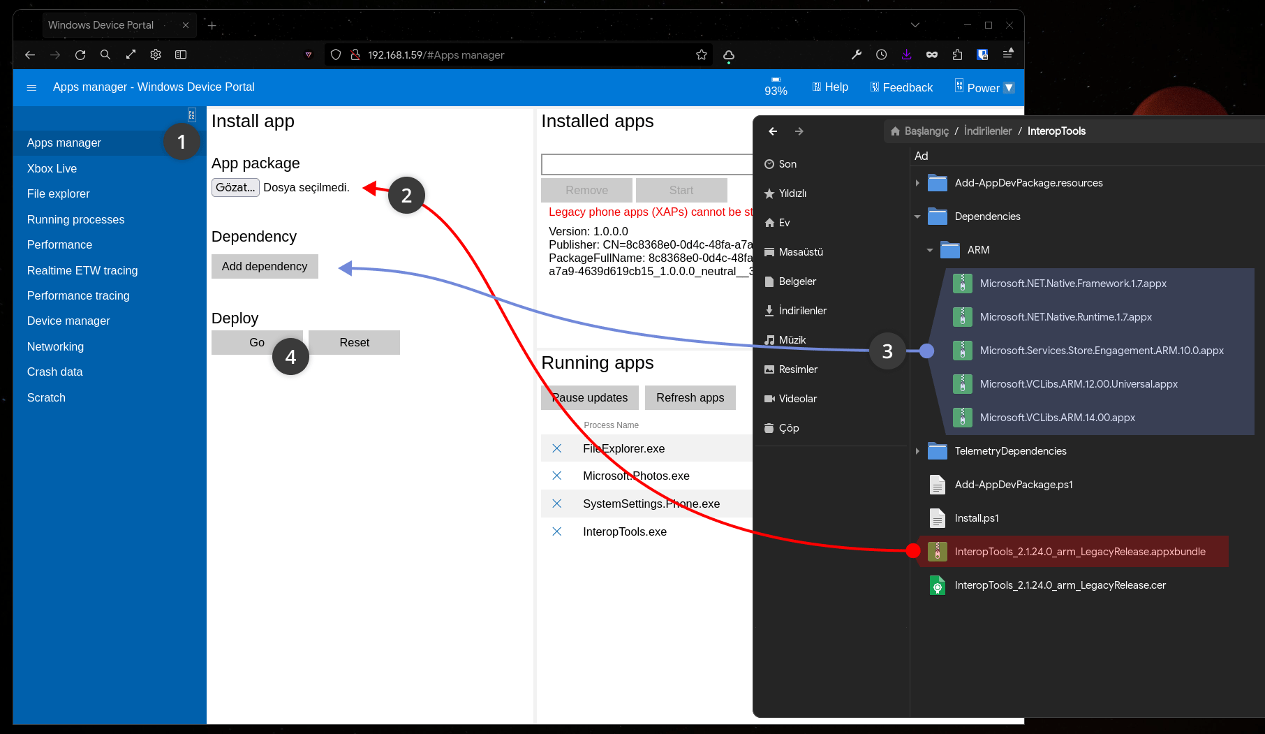This screenshot has height=734, width=1265.
Task: Click the Gözat browse file button
Action: click(235, 187)
